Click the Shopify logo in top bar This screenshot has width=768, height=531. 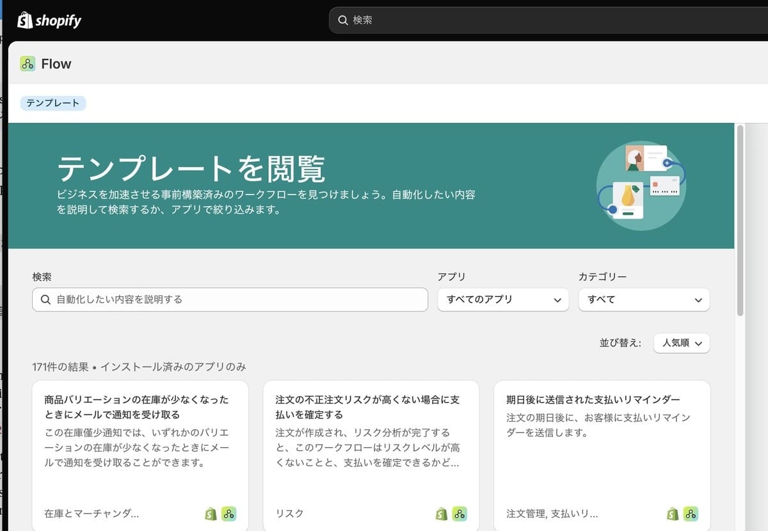[49, 20]
